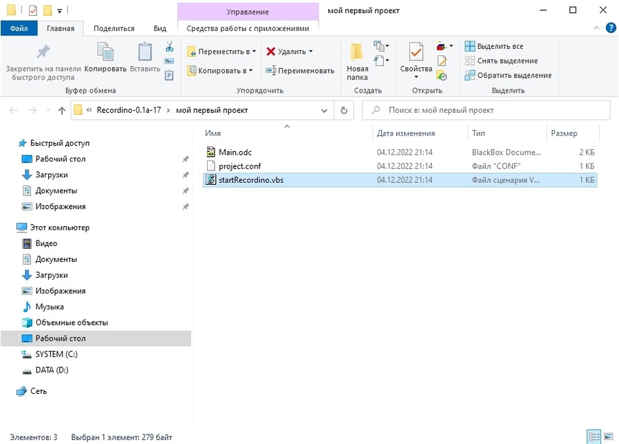The image size is (619, 444).
Task: Open Properties using the checkmark icon
Action: [415, 54]
